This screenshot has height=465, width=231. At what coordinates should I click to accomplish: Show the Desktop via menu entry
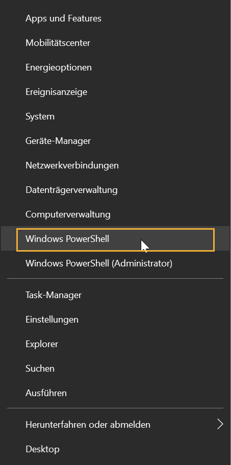pyautogui.click(x=115, y=449)
